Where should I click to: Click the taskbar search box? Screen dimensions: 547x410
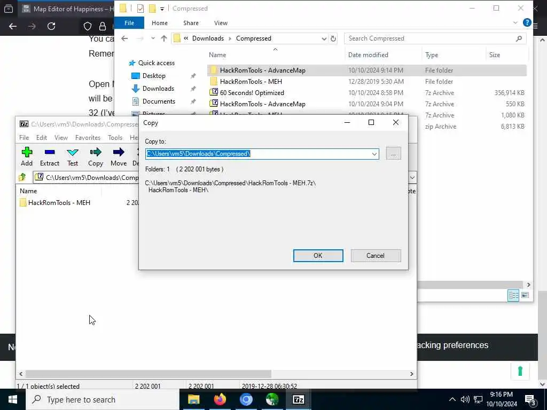[x=102, y=399]
